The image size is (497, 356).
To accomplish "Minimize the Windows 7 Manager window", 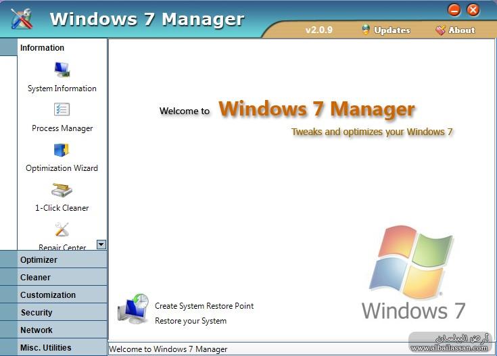I will pos(454,10).
